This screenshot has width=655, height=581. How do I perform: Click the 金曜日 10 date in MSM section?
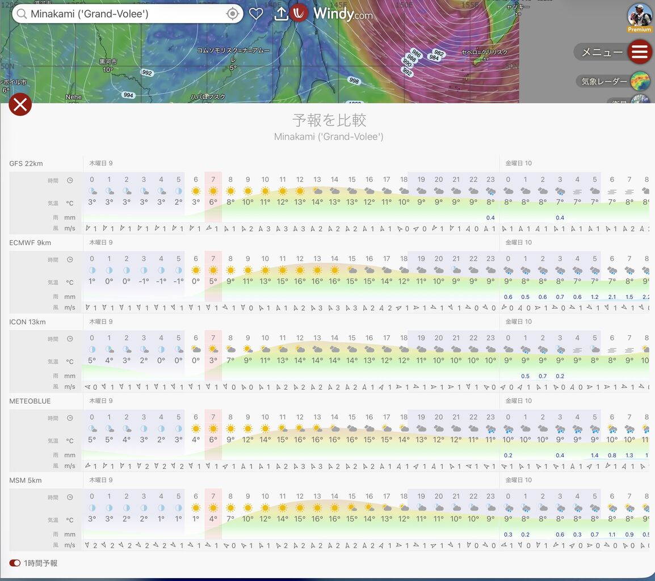[518, 481]
